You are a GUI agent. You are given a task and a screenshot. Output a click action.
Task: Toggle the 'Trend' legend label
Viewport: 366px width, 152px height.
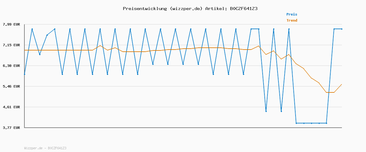[292, 20]
